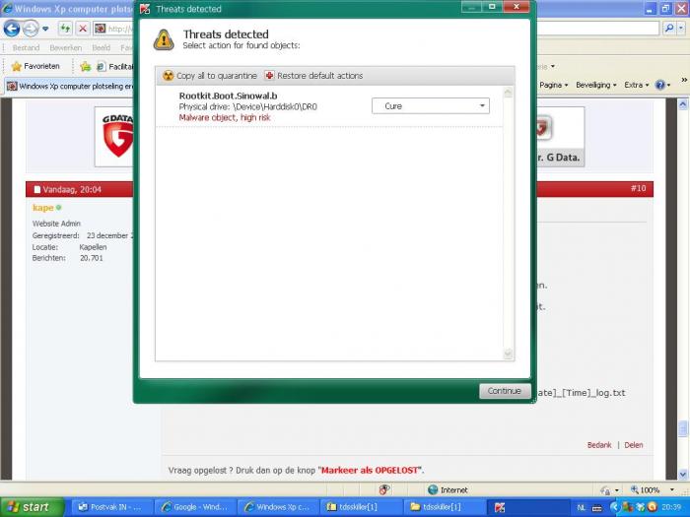Click the G DATA shield logo image
Image resolution: width=690 pixels, height=517 pixels.
click(x=115, y=136)
